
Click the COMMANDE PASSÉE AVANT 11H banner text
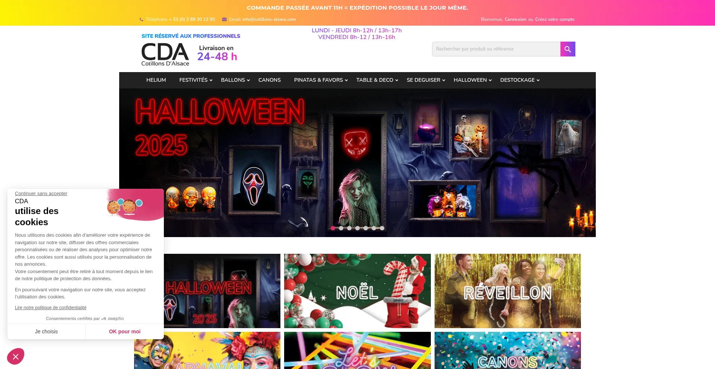tap(357, 8)
